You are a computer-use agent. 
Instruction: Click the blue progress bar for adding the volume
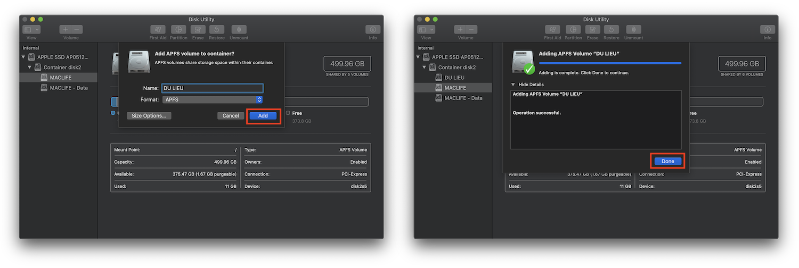pyautogui.click(x=609, y=63)
